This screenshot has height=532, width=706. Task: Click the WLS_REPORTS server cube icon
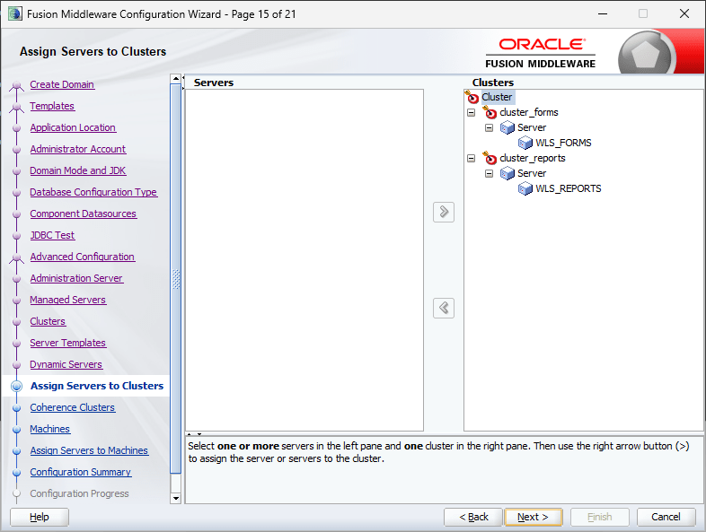525,189
